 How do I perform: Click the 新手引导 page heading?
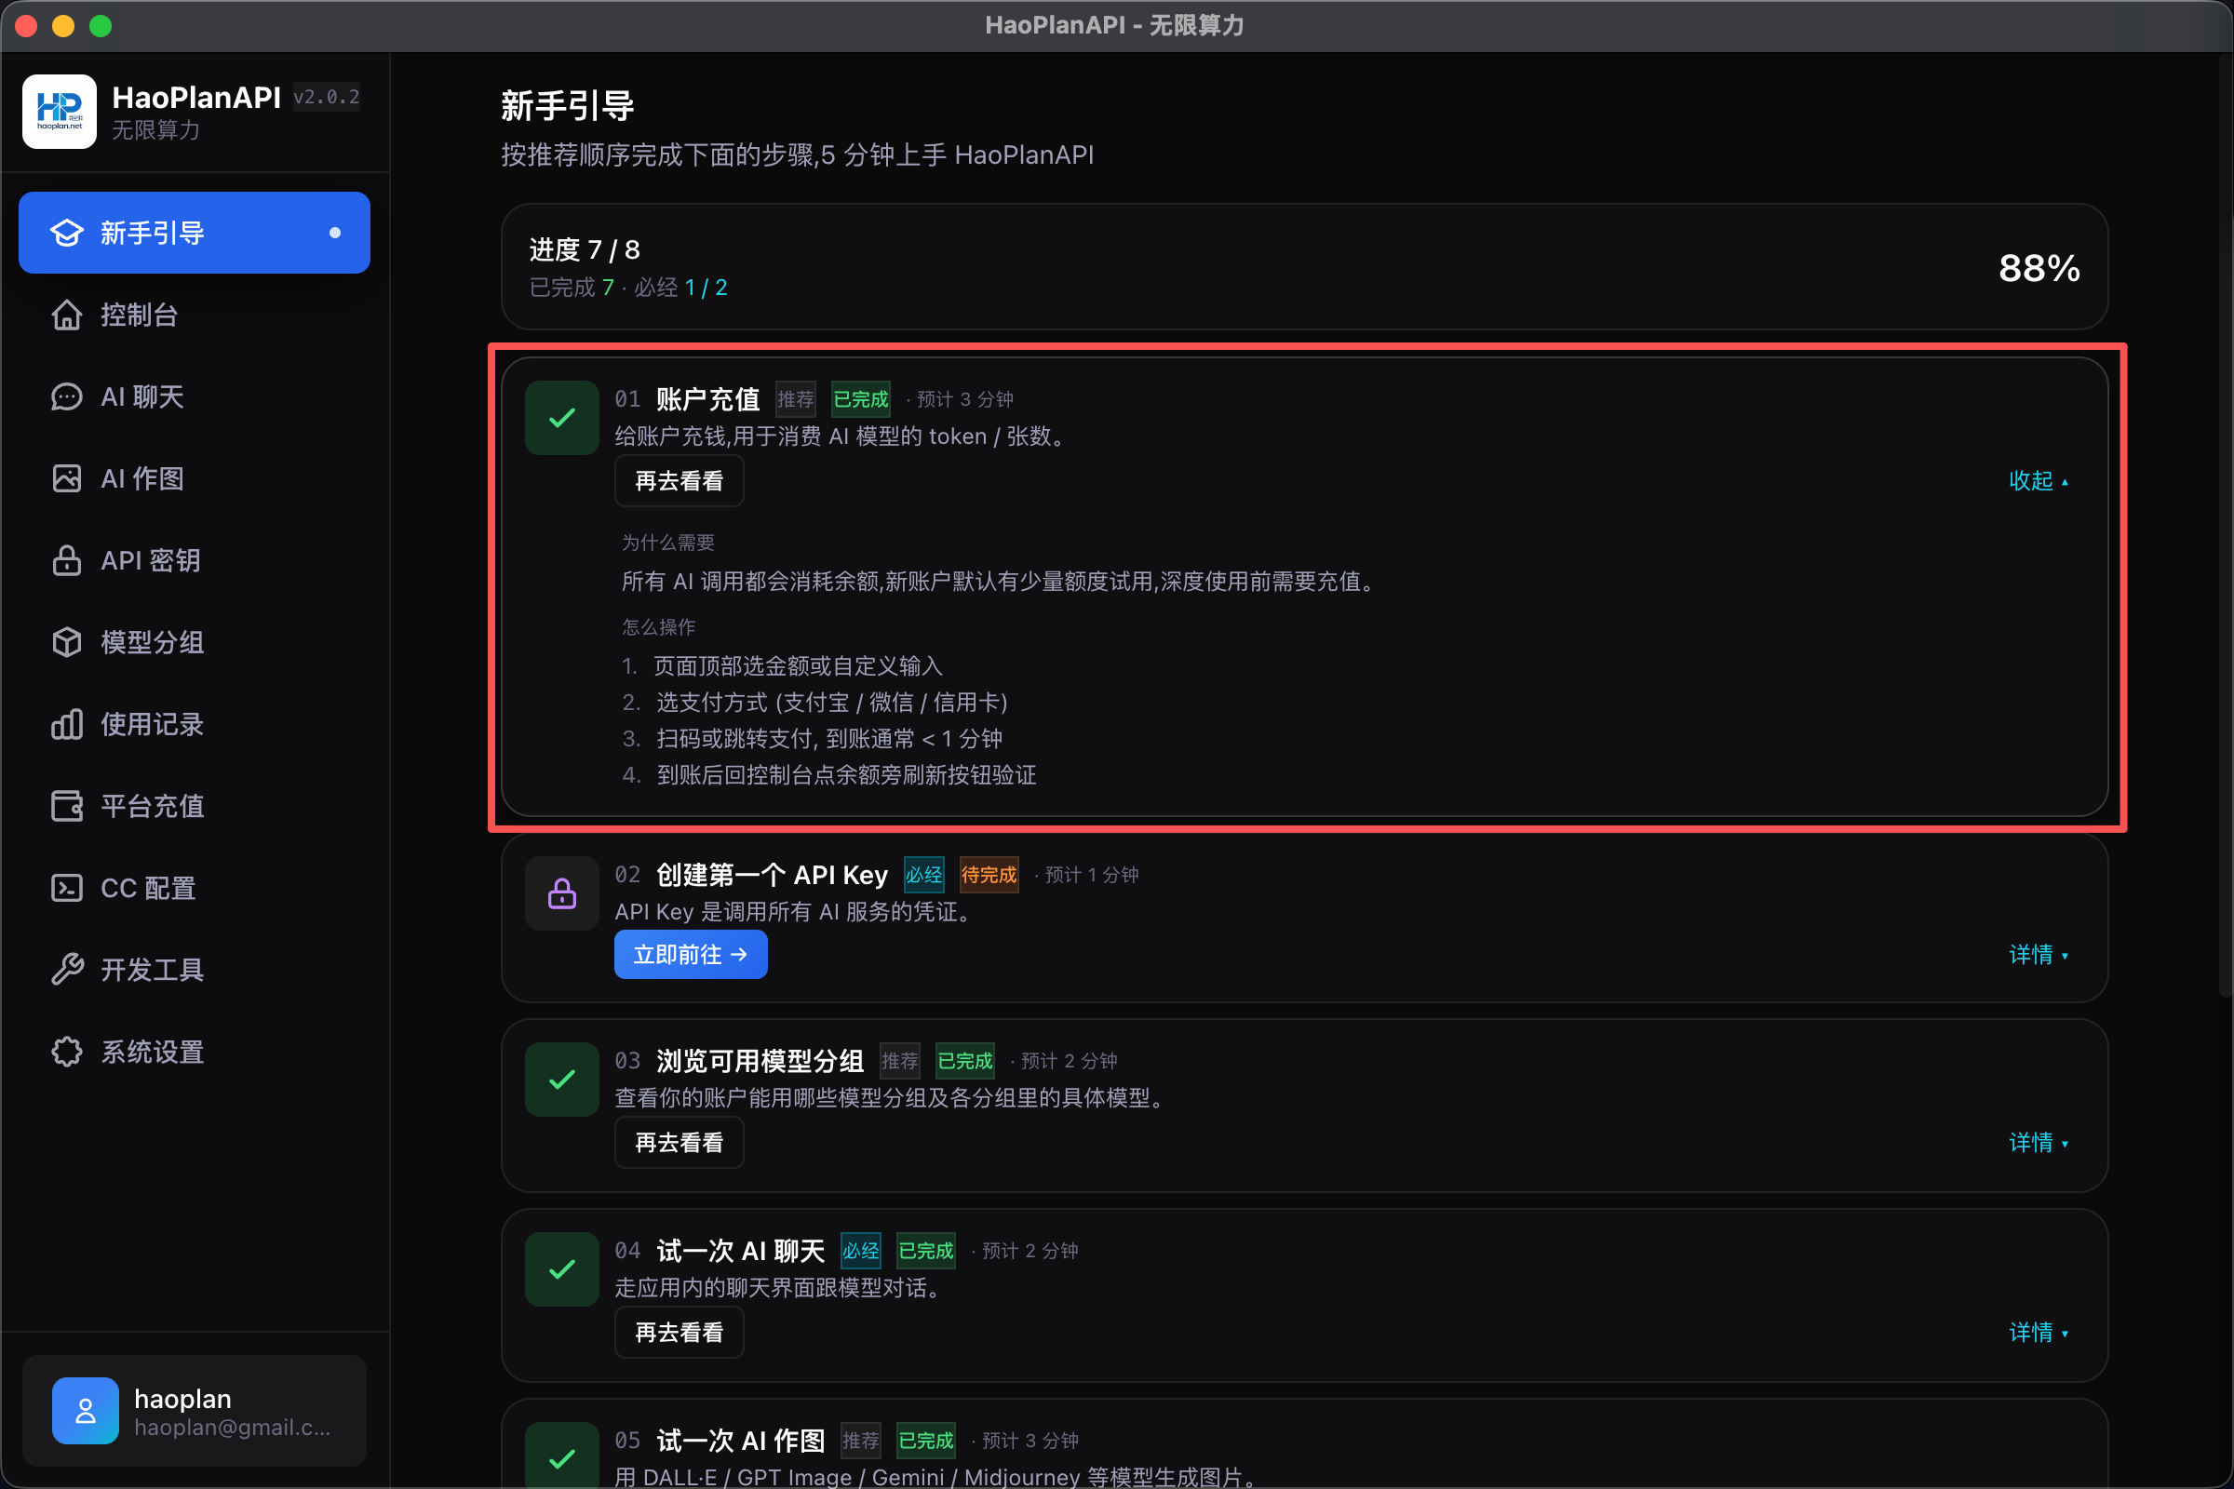coord(568,106)
